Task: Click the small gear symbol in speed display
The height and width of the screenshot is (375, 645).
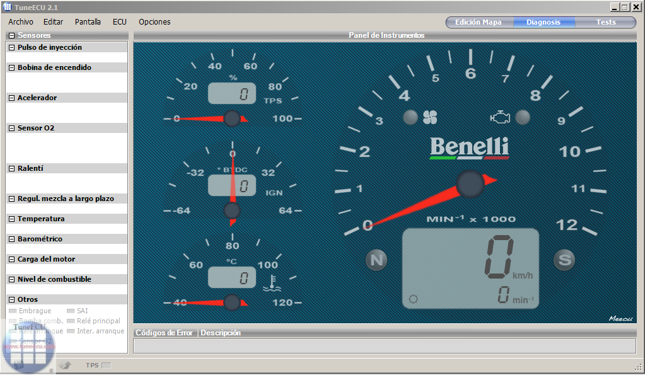Action: [414, 299]
